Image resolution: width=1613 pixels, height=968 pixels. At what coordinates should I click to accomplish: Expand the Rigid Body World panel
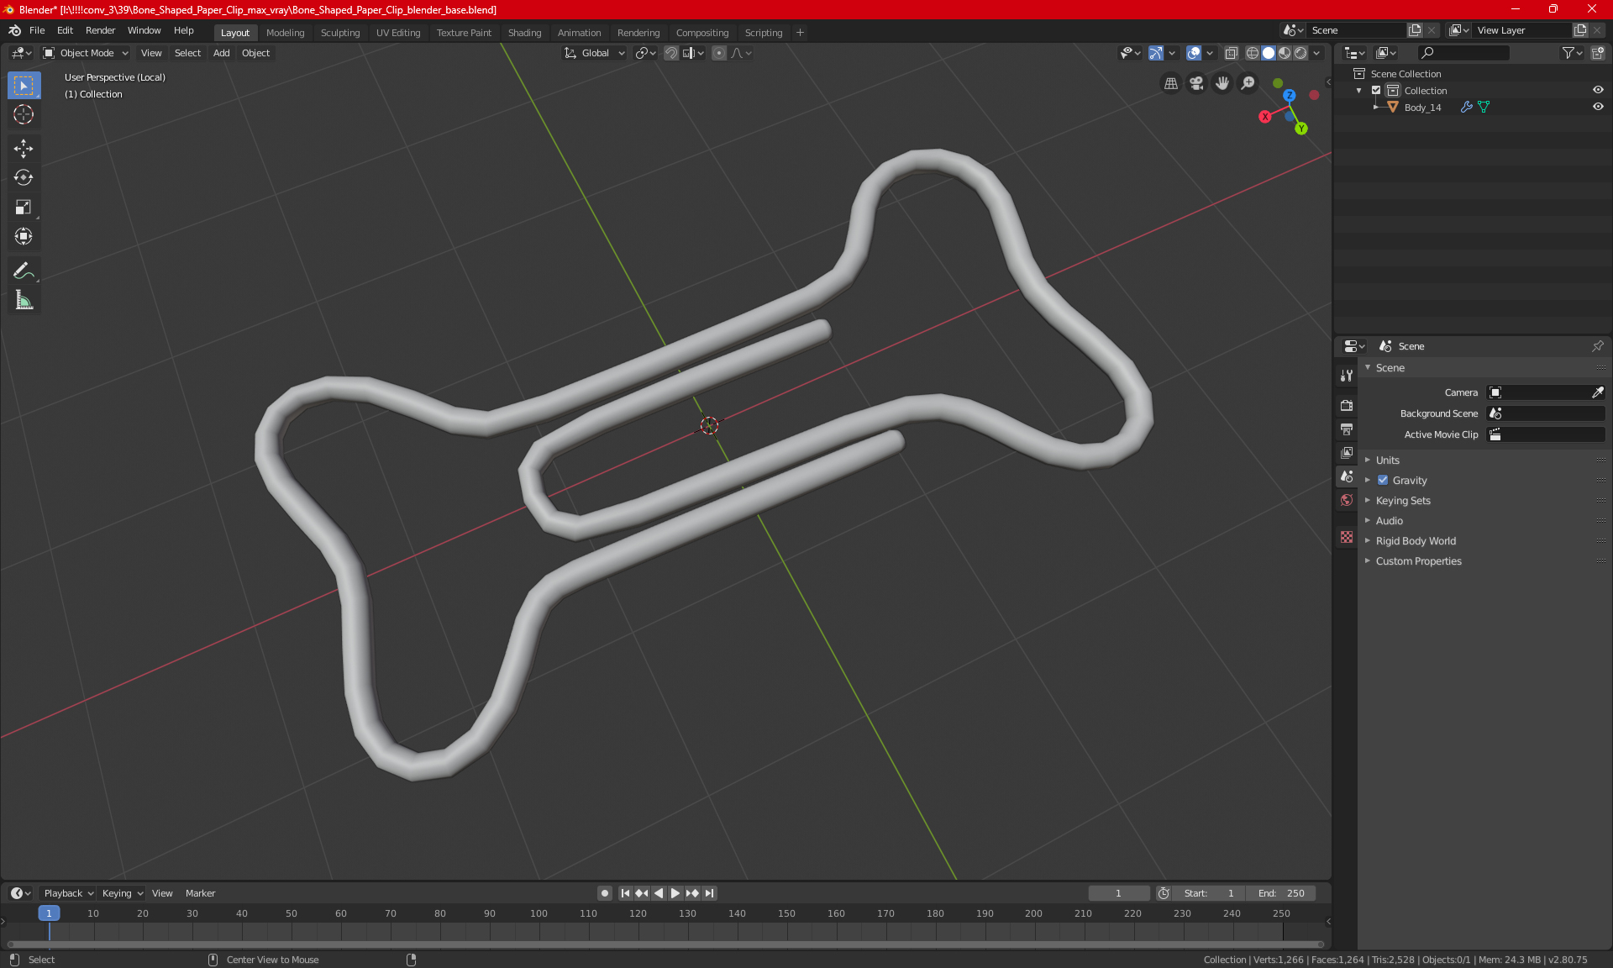pos(1415,540)
